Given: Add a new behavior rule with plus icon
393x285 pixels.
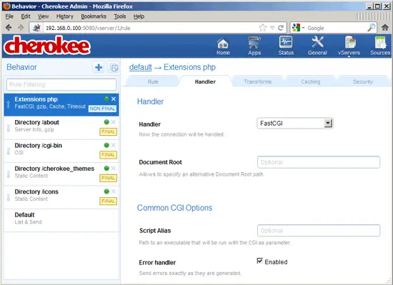Looking at the screenshot, I should tap(99, 67).
